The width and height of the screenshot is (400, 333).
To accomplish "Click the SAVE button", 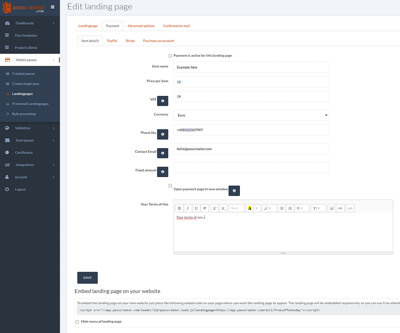I will (x=87, y=278).
